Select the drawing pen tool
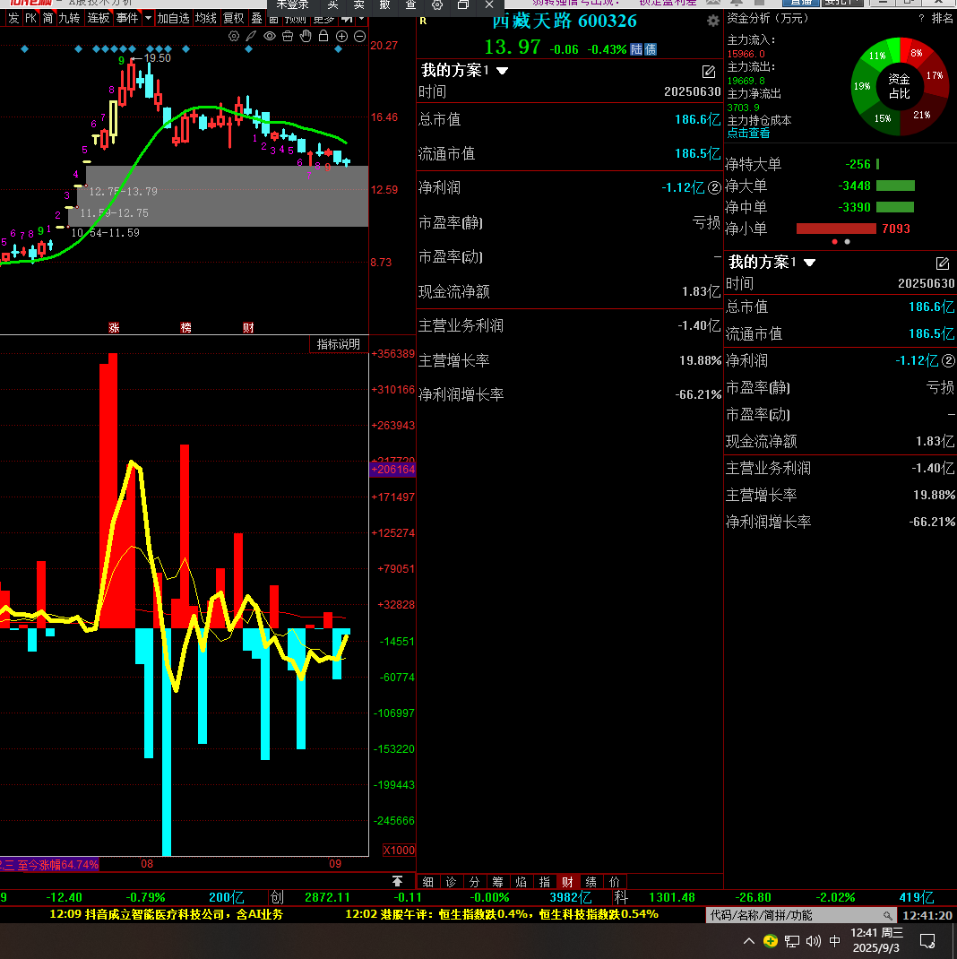 click(x=251, y=36)
